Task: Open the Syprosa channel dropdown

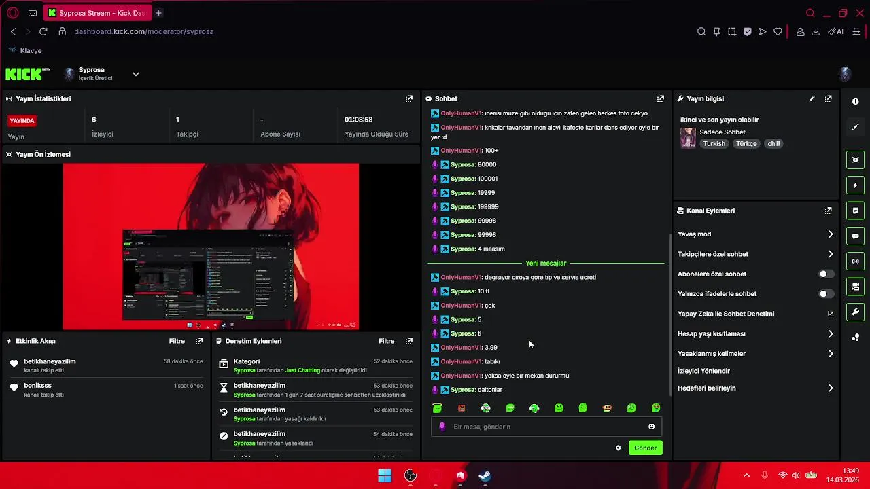Action: tap(135, 74)
